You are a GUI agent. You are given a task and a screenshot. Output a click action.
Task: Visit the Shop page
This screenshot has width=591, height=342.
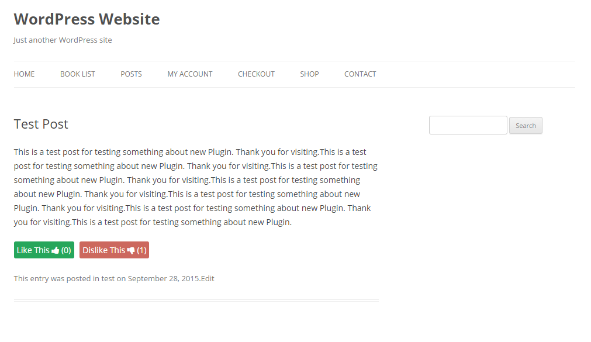[x=309, y=74]
